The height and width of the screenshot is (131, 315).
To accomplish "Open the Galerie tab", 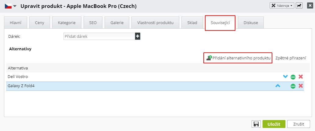I will (117, 23).
